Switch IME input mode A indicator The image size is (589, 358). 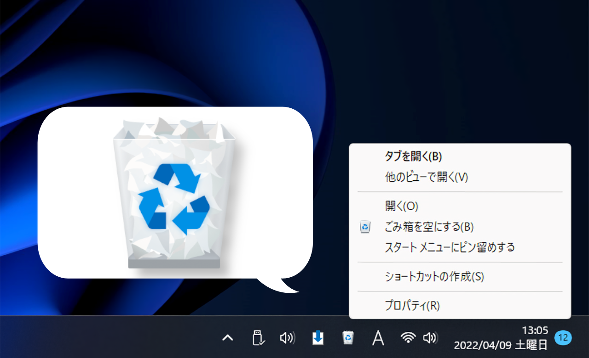tap(378, 338)
